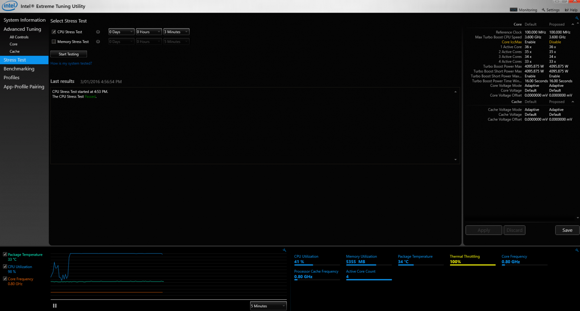Image resolution: width=580 pixels, height=311 pixels.
Task: Click summary panel scroll down arrow
Action: pos(577,218)
